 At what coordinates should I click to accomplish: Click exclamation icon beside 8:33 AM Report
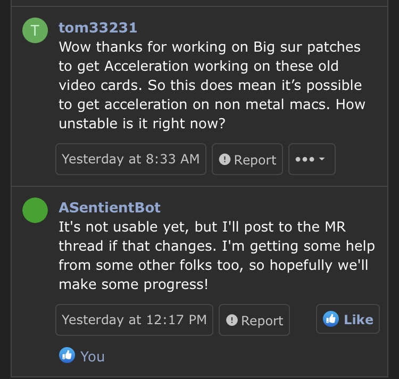tap(225, 160)
